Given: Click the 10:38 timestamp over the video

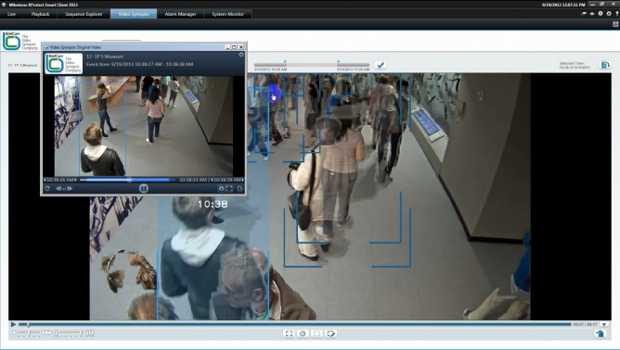Looking at the screenshot, I should (213, 204).
